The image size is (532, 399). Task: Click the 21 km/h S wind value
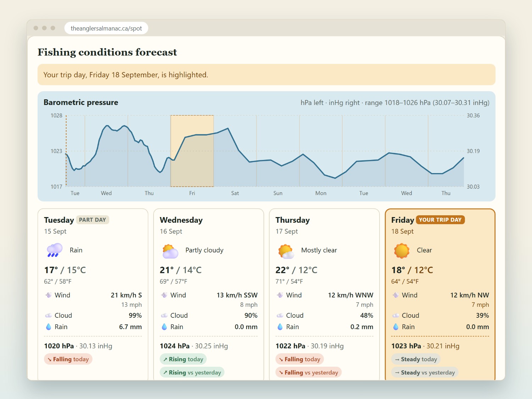[x=126, y=295]
